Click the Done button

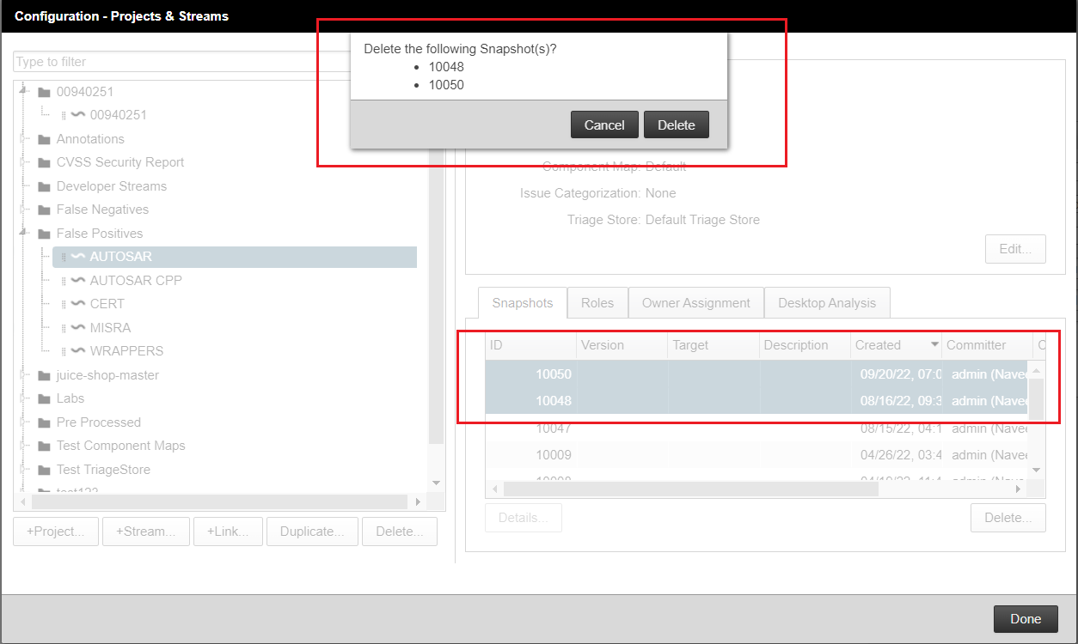click(1025, 618)
